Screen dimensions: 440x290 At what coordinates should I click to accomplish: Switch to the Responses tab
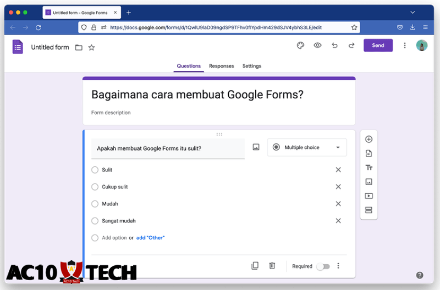pyautogui.click(x=222, y=66)
